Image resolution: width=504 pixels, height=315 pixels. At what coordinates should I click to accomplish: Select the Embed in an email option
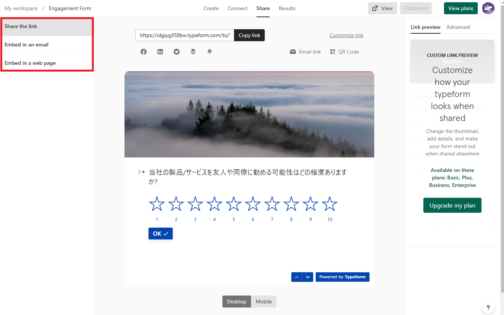[x=27, y=45]
